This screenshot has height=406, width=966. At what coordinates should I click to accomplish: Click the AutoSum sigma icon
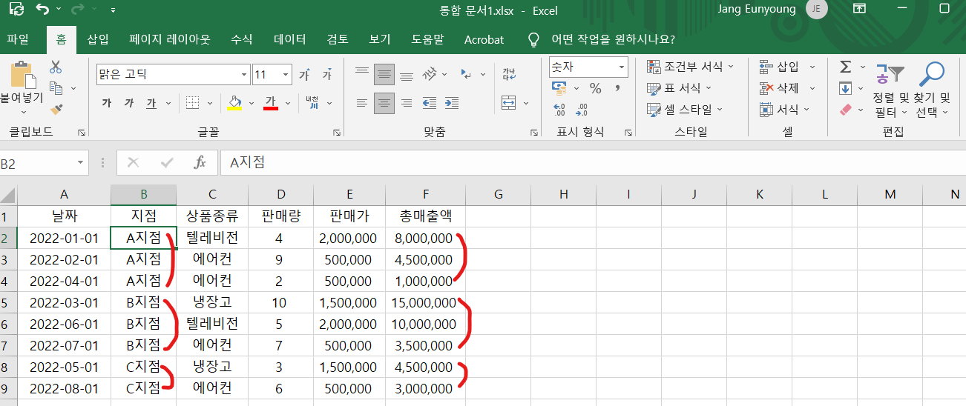click(845, 67)
